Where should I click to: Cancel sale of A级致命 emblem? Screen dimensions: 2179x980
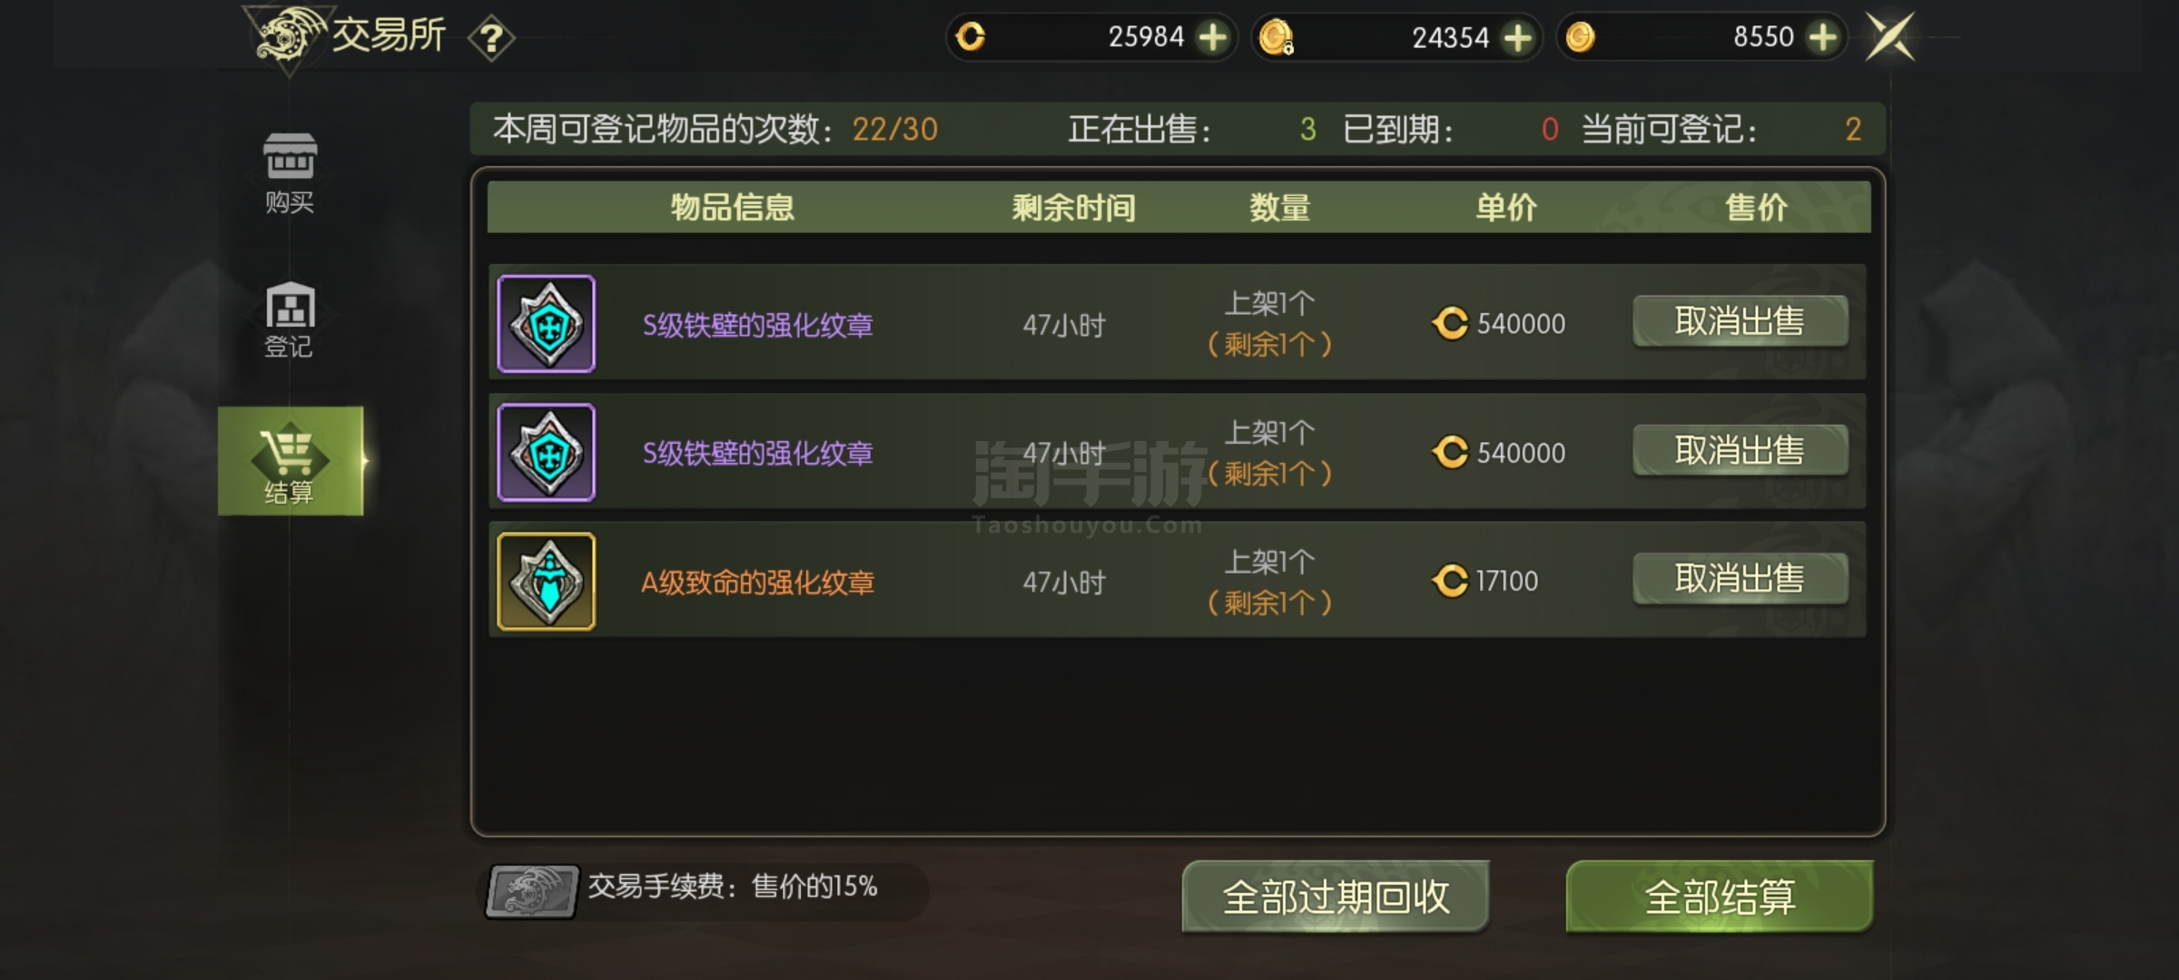coord(1740,579)
